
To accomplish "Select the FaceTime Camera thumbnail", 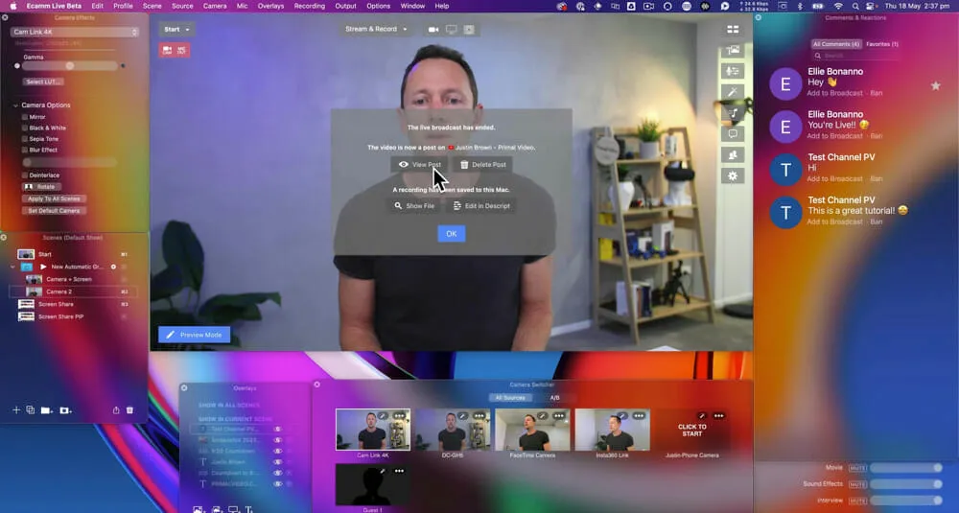I will pyautogui.click(x=533, y=431).
